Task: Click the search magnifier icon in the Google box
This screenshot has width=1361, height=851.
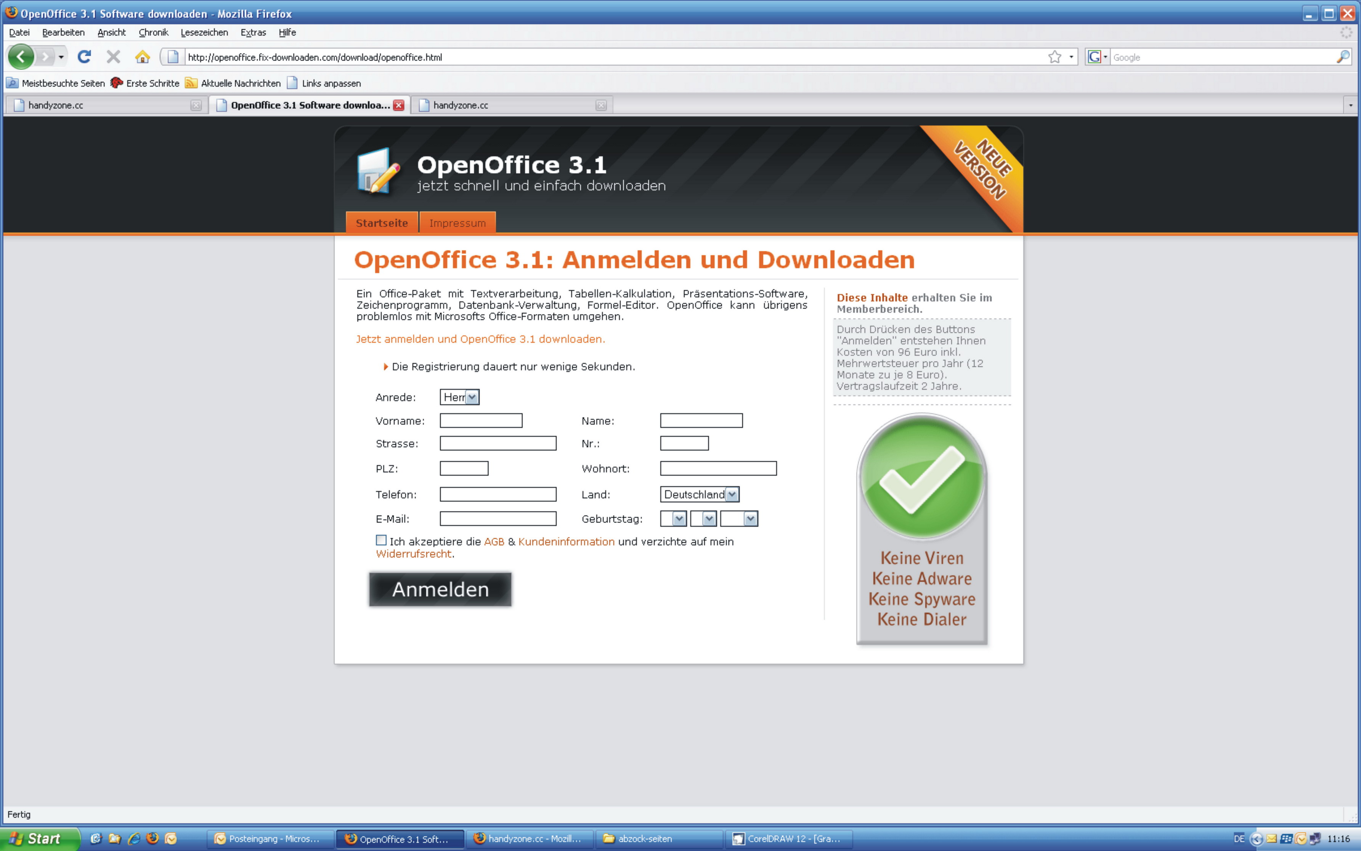Action: (x=1342, y=57)
